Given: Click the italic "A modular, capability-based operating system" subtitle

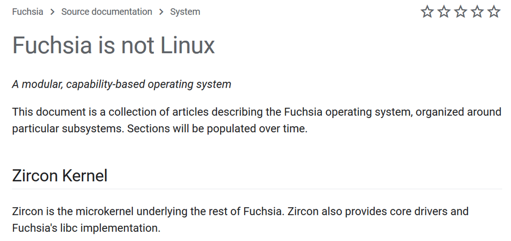Looking at the screenshot, I should coord(122,84).
